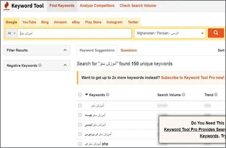Click the keyword search input field
Image resolution: width=226 pixels, height=148 pixels.
(x=75, y=33)
